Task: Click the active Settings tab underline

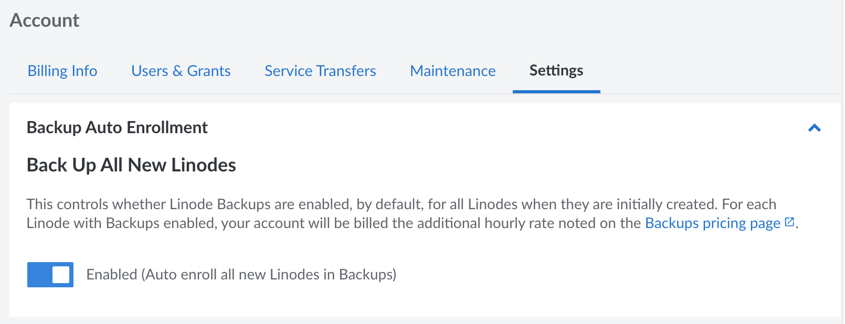Action: [556, 90]
